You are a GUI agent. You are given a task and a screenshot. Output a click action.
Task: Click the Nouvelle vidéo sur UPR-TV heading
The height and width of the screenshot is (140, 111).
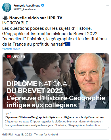click(x=36, y=18)
